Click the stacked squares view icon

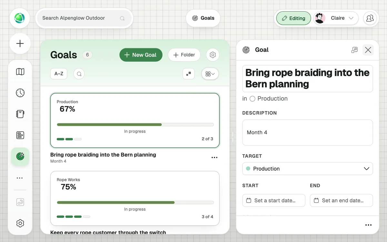point(189,74)
